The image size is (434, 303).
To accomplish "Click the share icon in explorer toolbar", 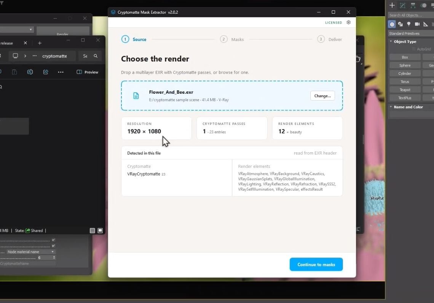I will 46,72.
